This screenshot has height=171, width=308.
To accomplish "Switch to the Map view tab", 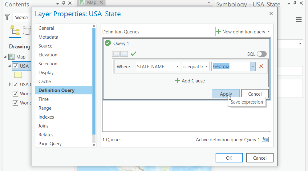I will (x=91, y=2).
